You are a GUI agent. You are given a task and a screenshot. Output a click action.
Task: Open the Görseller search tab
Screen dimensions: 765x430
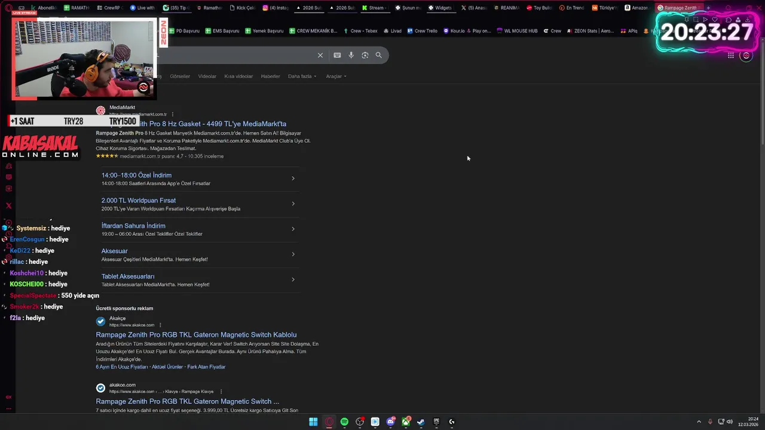tap(180, 76)
